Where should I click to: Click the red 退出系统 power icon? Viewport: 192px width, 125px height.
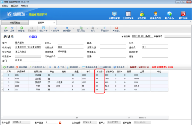coord(183,14)
